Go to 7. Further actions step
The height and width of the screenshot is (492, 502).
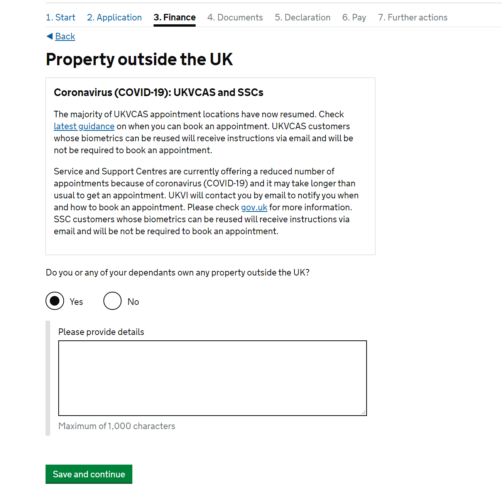(x=413, y=17)
